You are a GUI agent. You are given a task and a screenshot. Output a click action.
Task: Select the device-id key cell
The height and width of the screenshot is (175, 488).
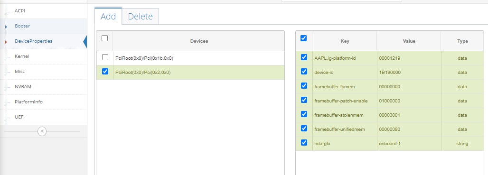345,73
